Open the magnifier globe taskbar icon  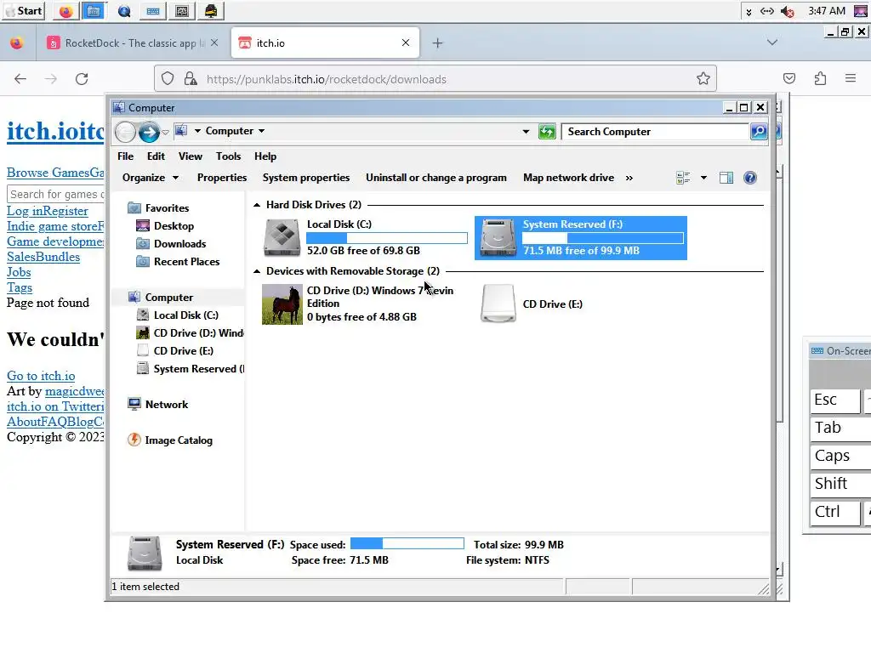click(124, 11)
